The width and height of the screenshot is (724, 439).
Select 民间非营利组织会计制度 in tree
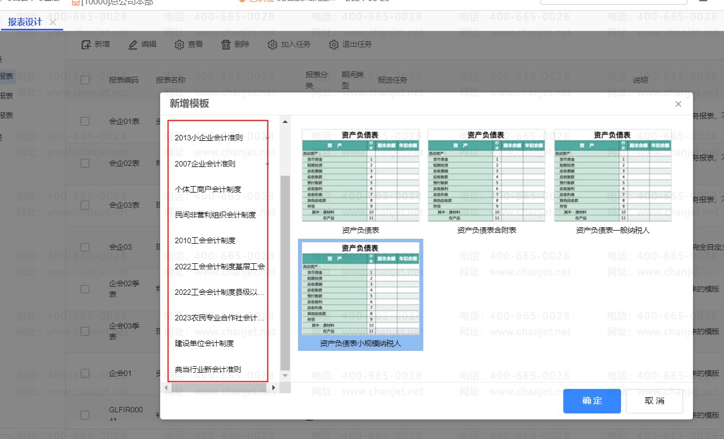(x=215, y=215)
